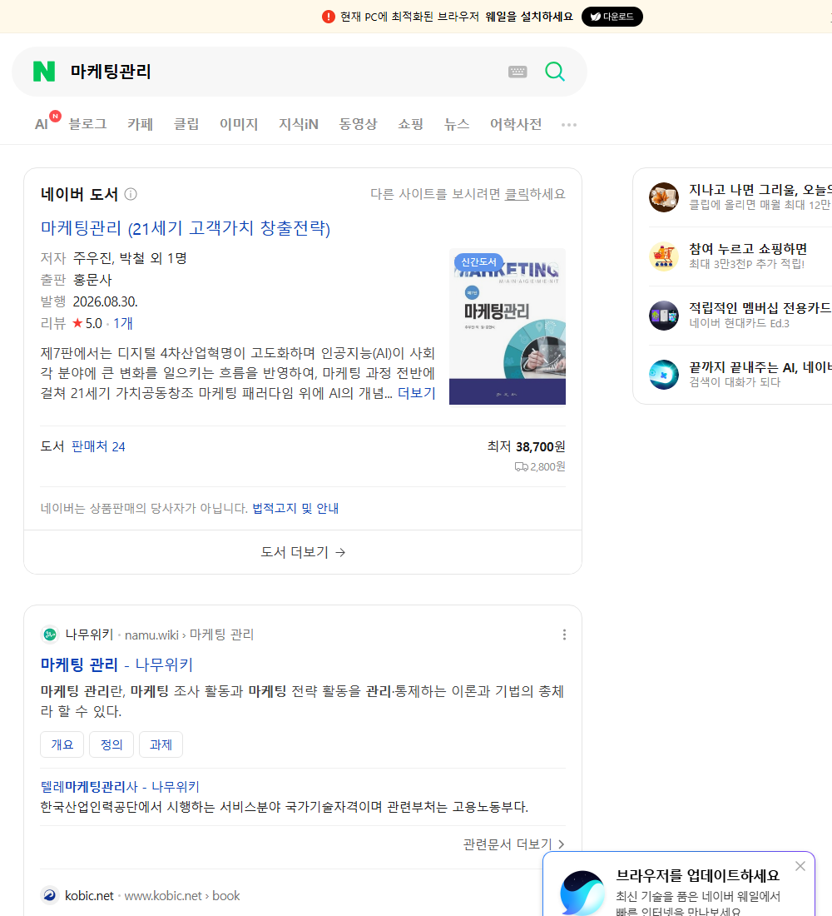Open 판매처 24 sellers link
Image resolution: width=832 pixels, height=916 pixels.
[x=98, y=446]
